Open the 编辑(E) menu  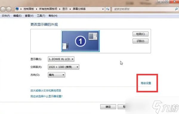(17, 16)
